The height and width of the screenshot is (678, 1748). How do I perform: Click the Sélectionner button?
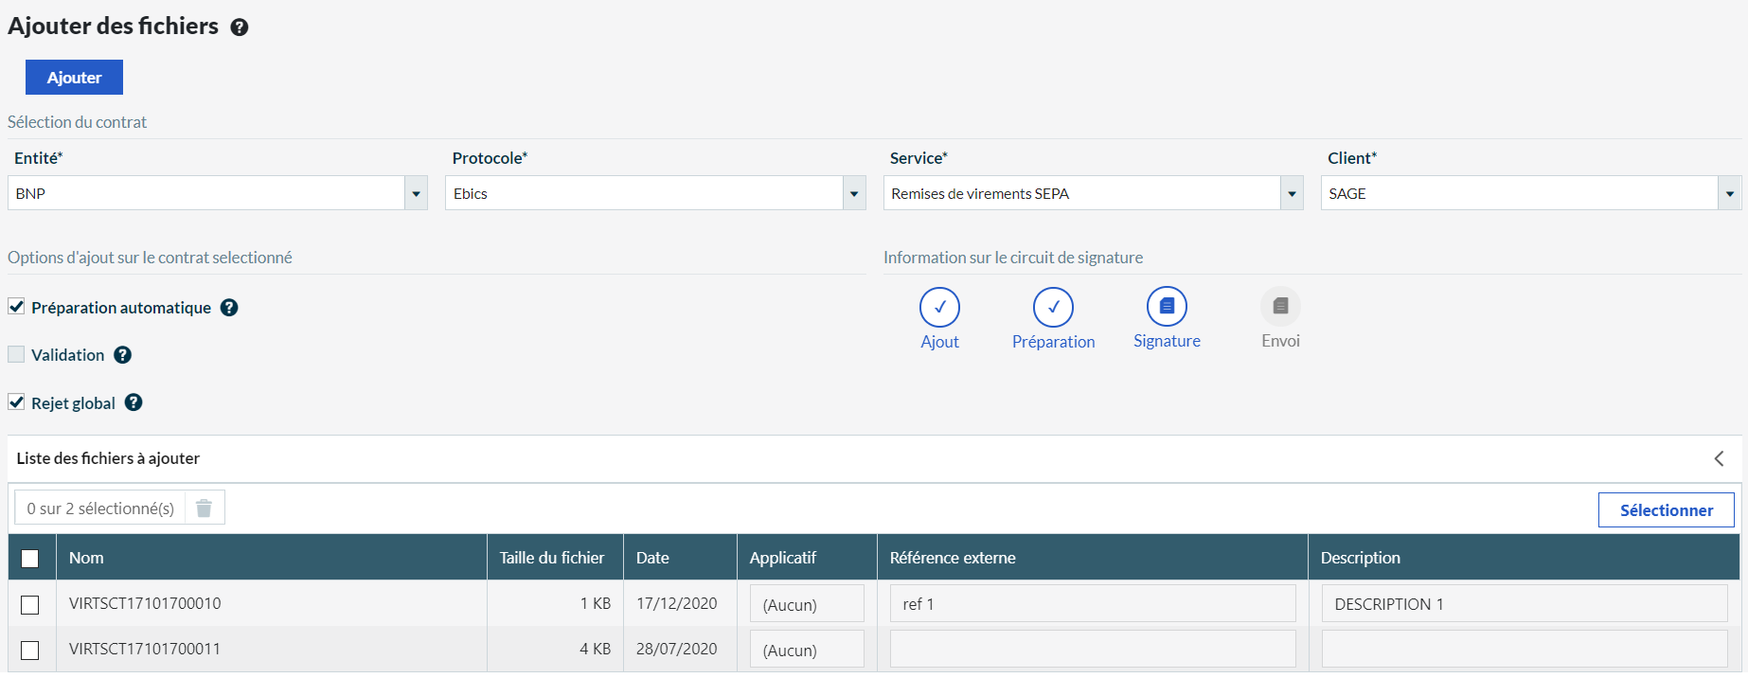(x=1666, y=510)
